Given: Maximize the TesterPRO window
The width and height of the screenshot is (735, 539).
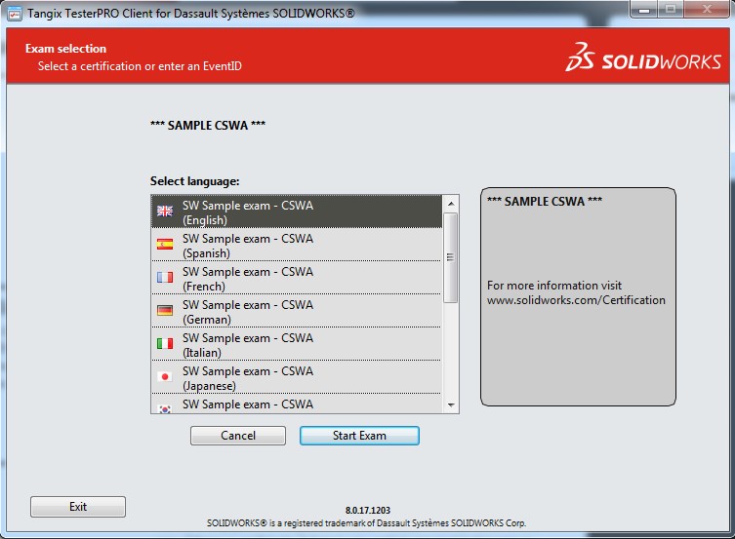Looking at the screenshot, I should tap(671, 10).
